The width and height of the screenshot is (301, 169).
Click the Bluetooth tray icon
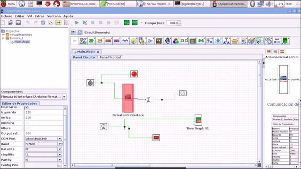coord(253,4)
